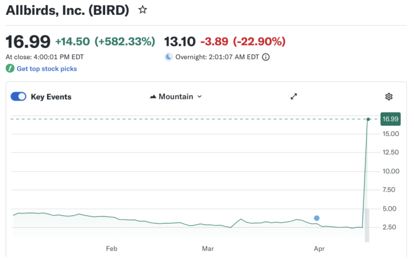Add Allbirds to watchlist with star icon
The height and width of the screenshot is (257, 413).
143,10
